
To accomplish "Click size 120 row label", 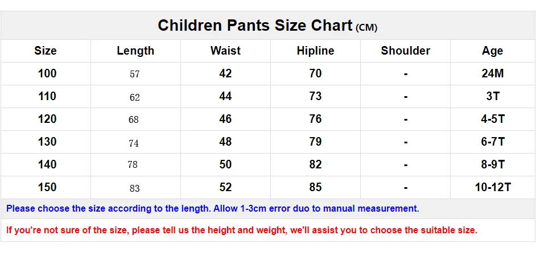I will [x=47, y=119].
